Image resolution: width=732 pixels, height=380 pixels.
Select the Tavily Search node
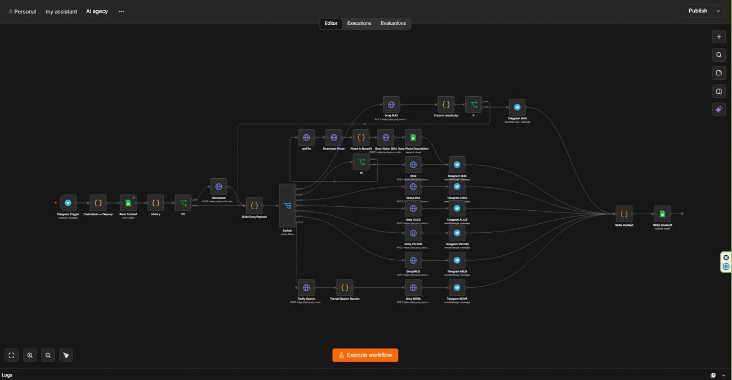[x=306, y=288]
